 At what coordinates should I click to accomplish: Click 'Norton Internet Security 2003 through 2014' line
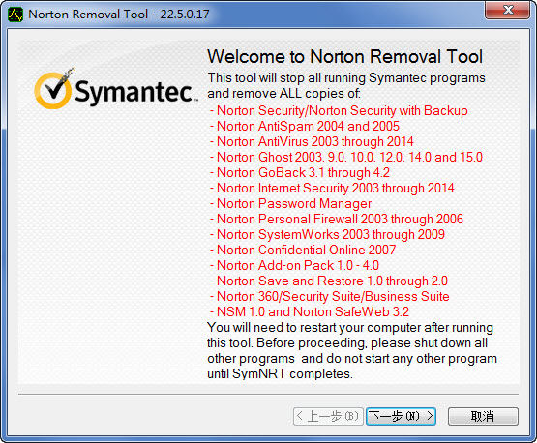pyautogui.click(x=332, y=188)
